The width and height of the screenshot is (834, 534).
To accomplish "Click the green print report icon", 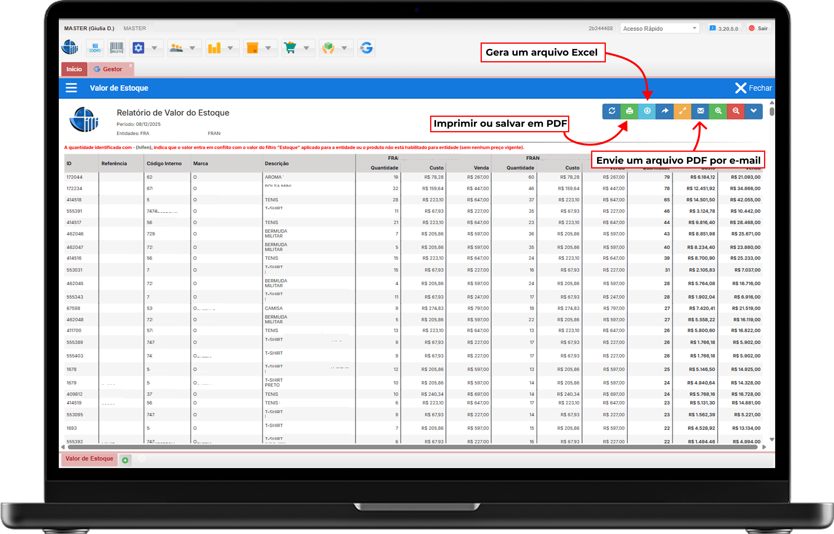I will tap(629, 111).
